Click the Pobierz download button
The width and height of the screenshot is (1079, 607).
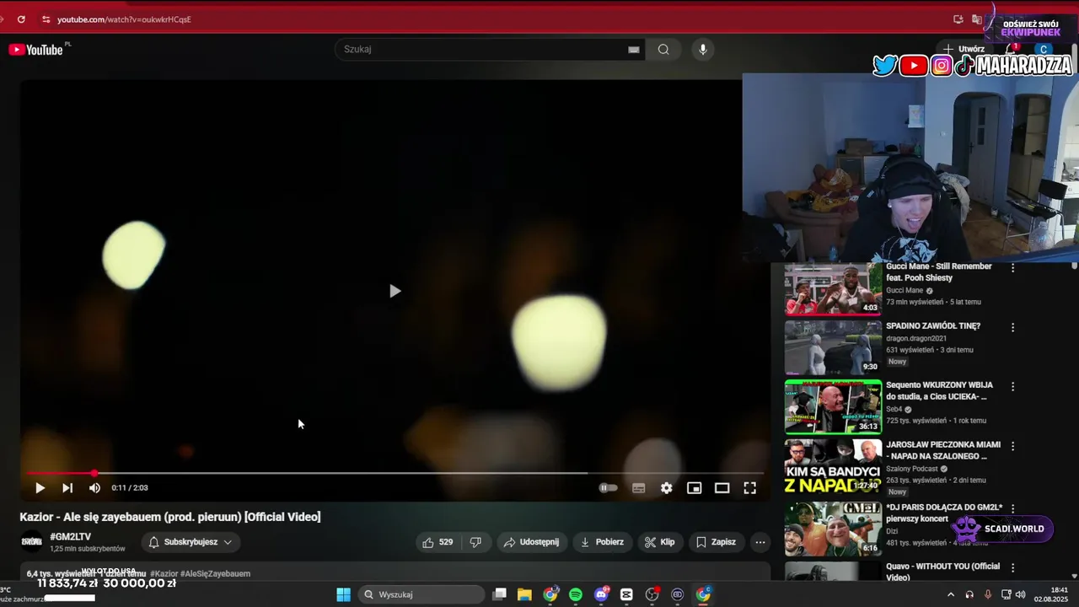point(602,542)
